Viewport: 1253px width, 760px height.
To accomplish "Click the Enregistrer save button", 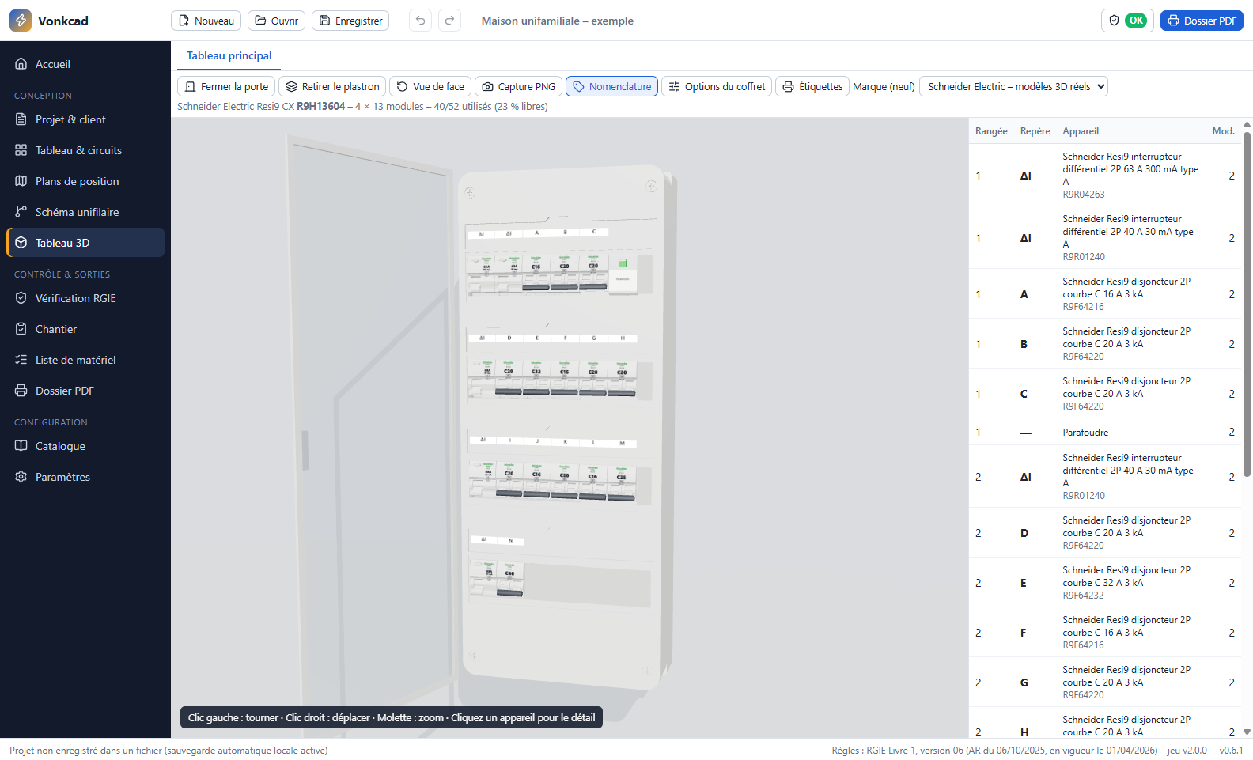I will coord(350,21).
